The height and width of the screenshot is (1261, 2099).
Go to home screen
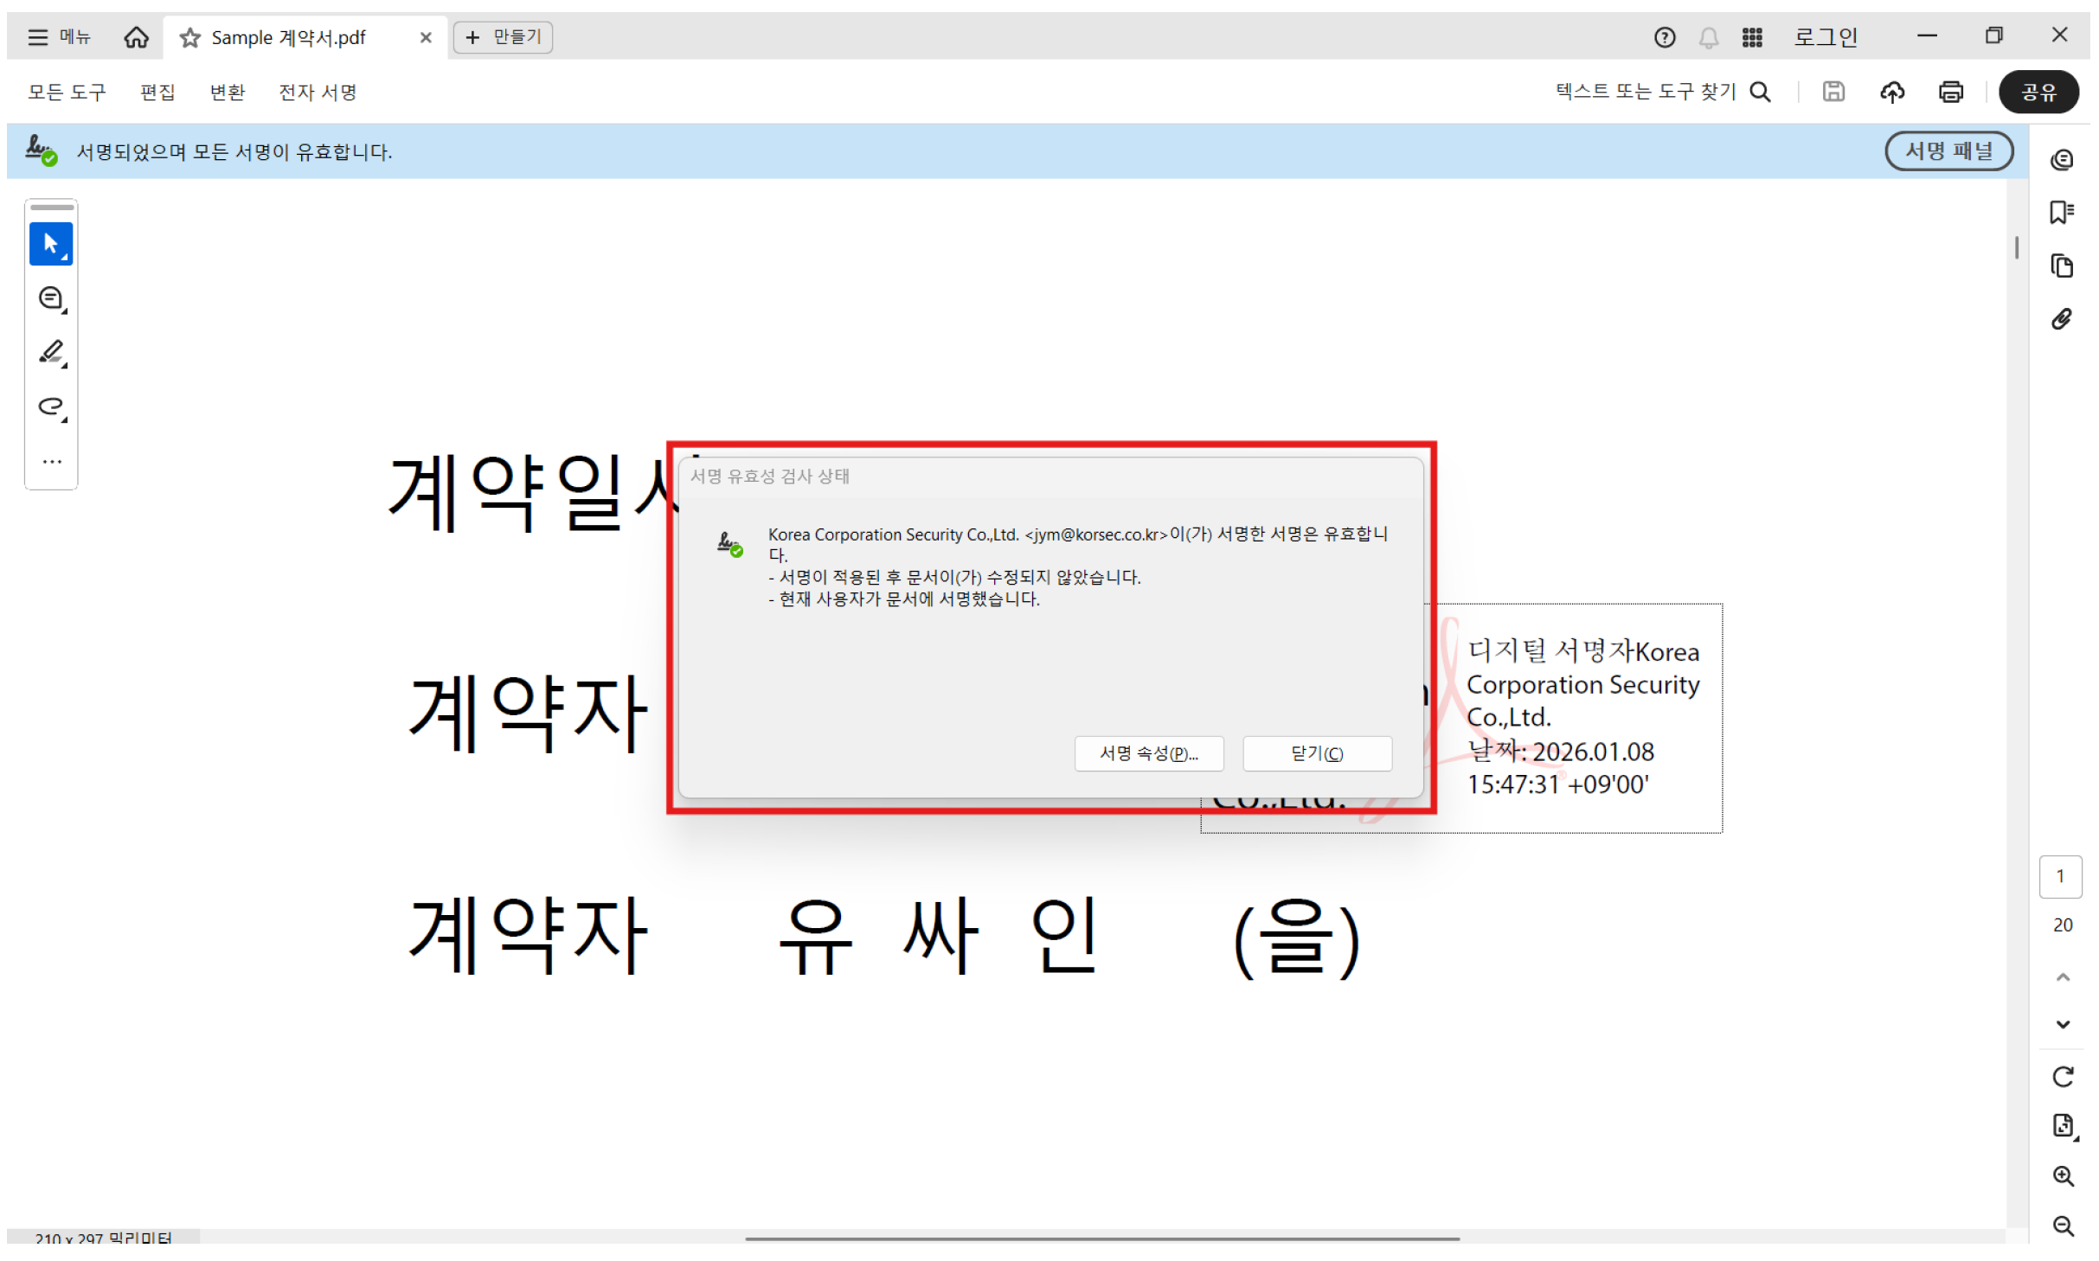coord(136,36)
